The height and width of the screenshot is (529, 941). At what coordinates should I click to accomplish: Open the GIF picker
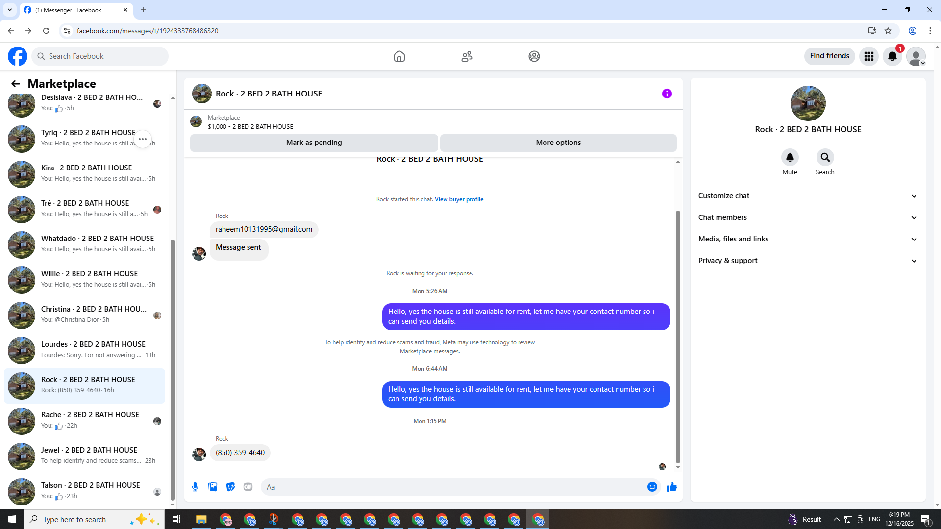coord(248,487)
